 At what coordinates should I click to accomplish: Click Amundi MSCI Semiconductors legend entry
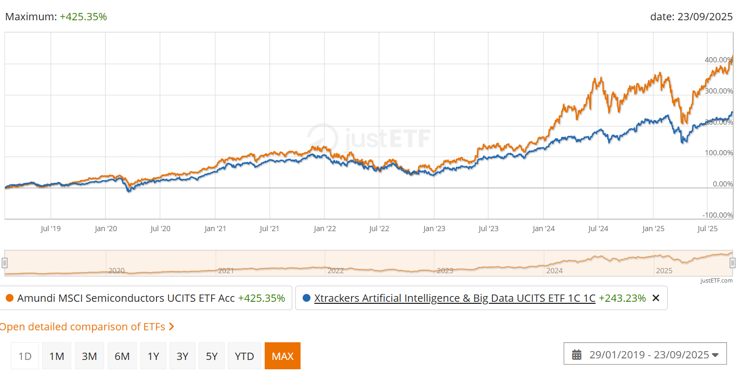[x=127, y=298]
